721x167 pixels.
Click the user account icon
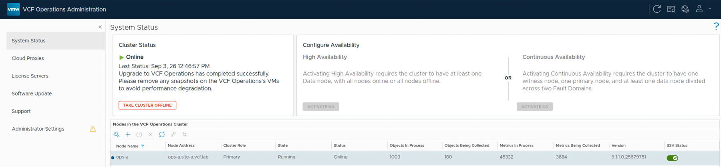[699, 9]
